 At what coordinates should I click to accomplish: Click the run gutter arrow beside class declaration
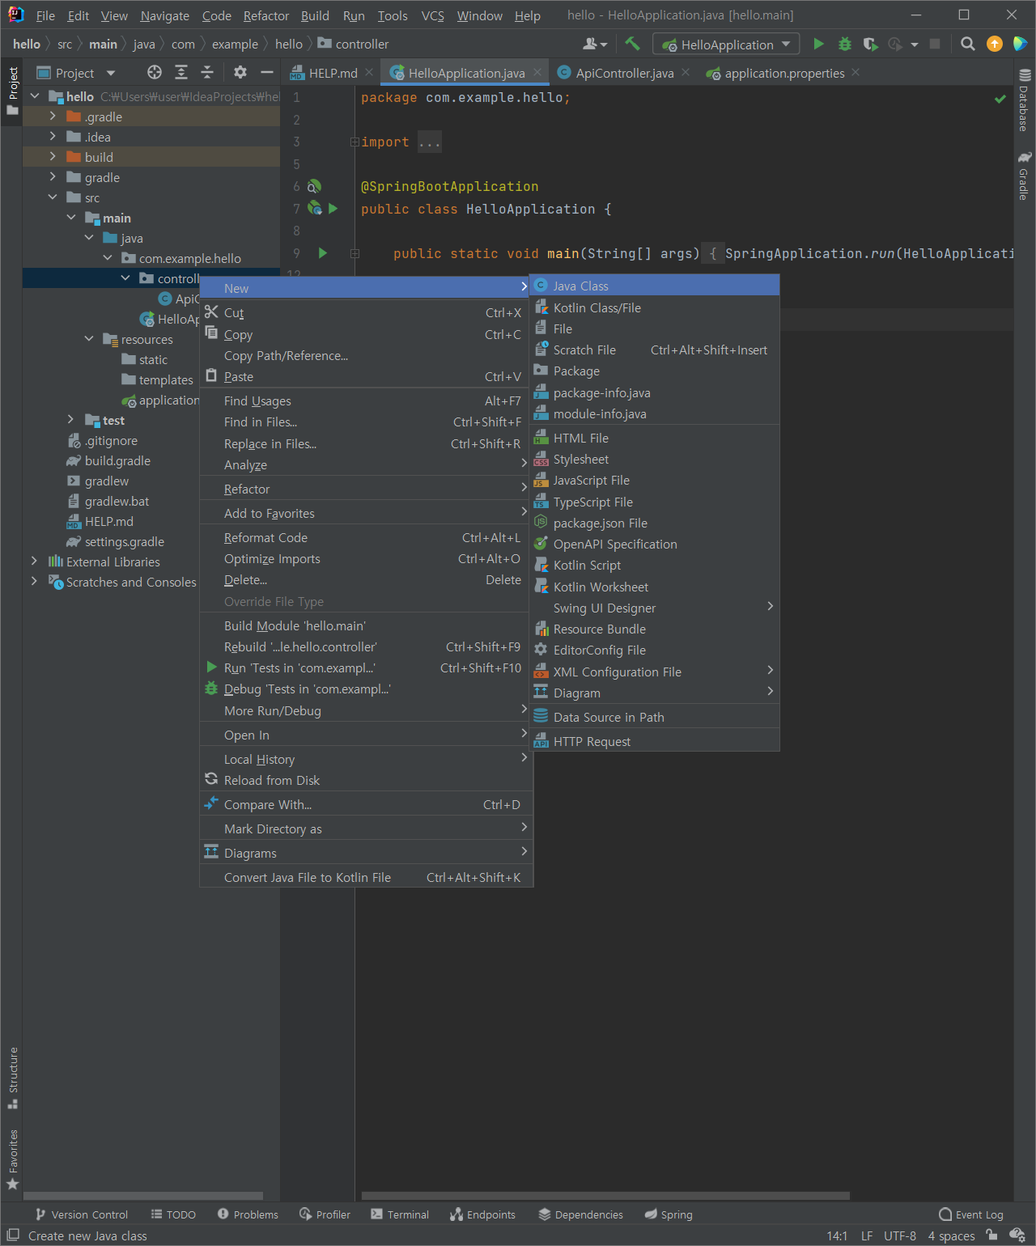point(333,209)
